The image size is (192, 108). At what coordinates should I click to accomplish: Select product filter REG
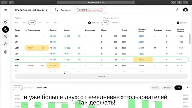pyautogui.click(x=24, y=23)
